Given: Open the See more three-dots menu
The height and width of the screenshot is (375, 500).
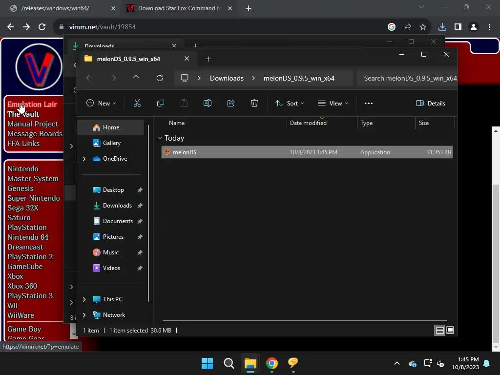Looking at the screenshot, I should (369, 104).
